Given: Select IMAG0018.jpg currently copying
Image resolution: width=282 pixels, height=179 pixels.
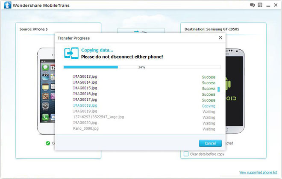Looking at the screenshot, I should pos(85,105).
